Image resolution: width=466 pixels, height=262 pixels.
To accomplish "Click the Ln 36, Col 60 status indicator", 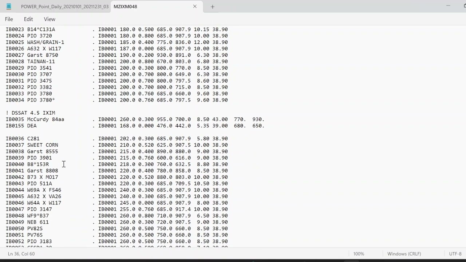I will click(21, 254).
